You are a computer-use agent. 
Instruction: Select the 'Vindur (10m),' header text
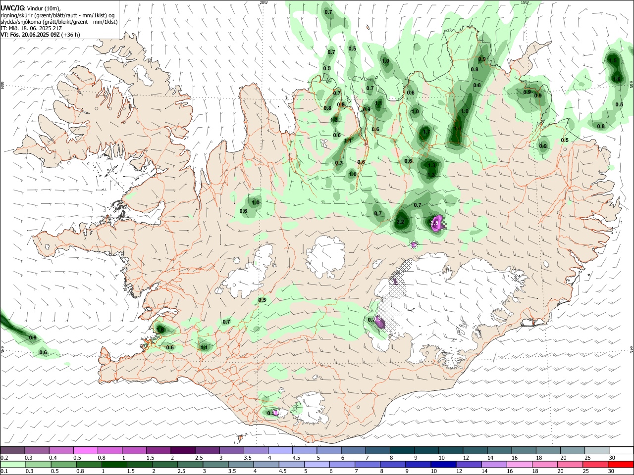click(43, 8)
